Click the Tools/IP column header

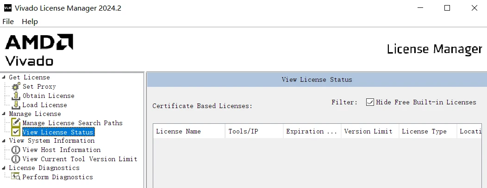243,131
